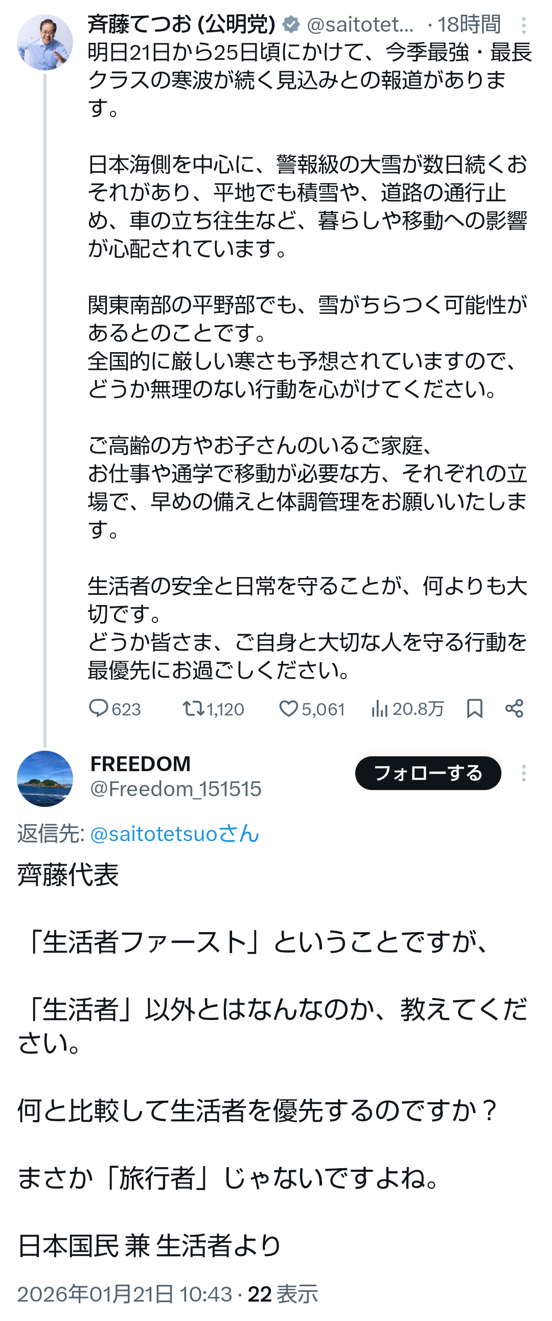Open verified badge next to 公明党
Screen dimensions: 552x1321
[x=291, y=24]
